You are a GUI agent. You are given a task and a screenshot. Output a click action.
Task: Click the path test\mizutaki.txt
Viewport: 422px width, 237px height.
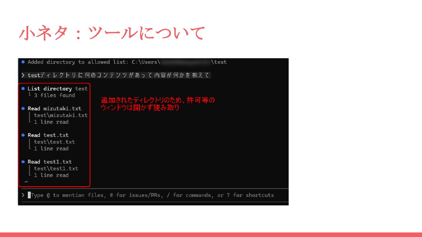pos(61,115)
